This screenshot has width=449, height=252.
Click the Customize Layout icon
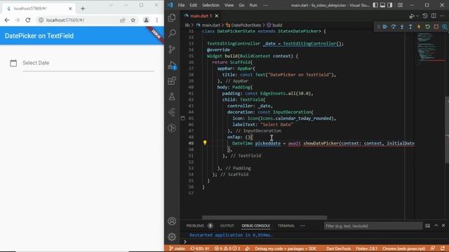[401, 5]
